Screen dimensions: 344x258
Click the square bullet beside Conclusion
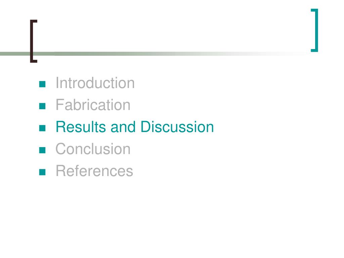tap(42, 150)
